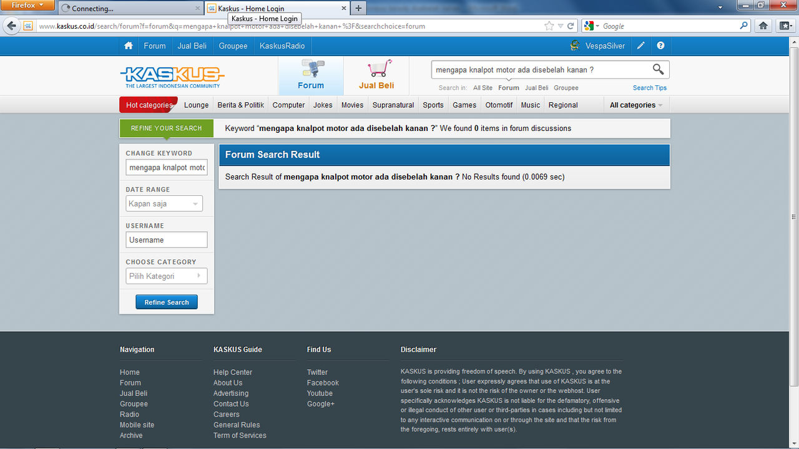
Task: Open the Regional category
Action: click(x=563, y=105)
